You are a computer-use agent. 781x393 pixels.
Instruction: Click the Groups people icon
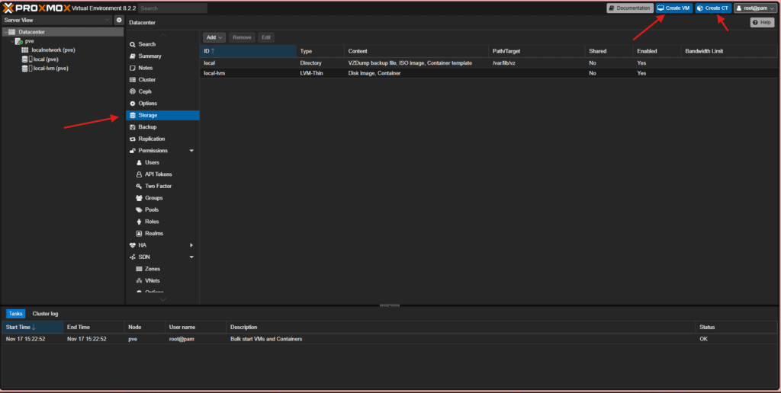(140, 198)
